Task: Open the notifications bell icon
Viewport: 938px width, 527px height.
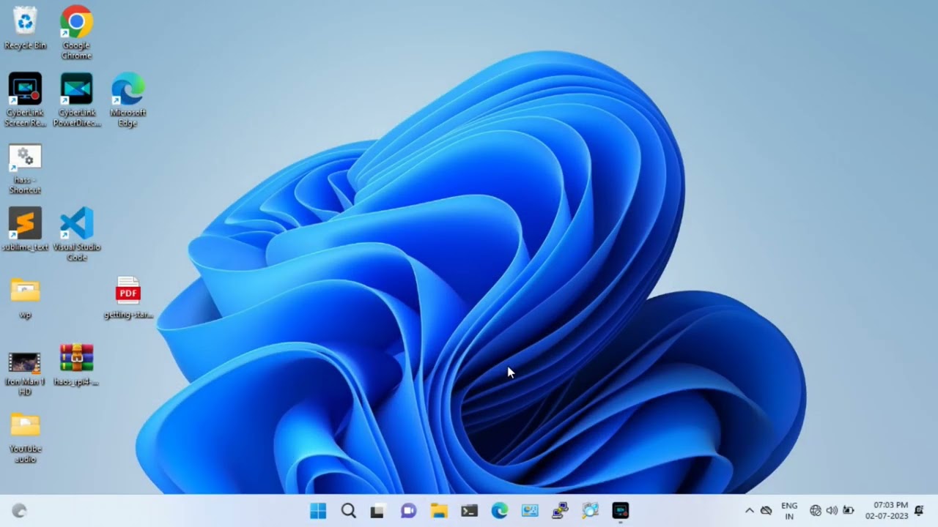Action: (919, 511)
